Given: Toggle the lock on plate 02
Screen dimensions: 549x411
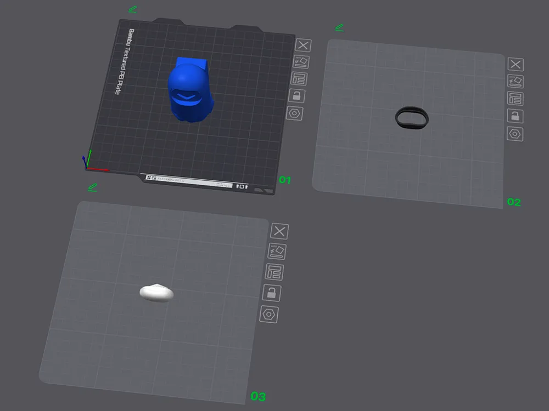Looking at the screenshot, I should click(x=515, y=116).
